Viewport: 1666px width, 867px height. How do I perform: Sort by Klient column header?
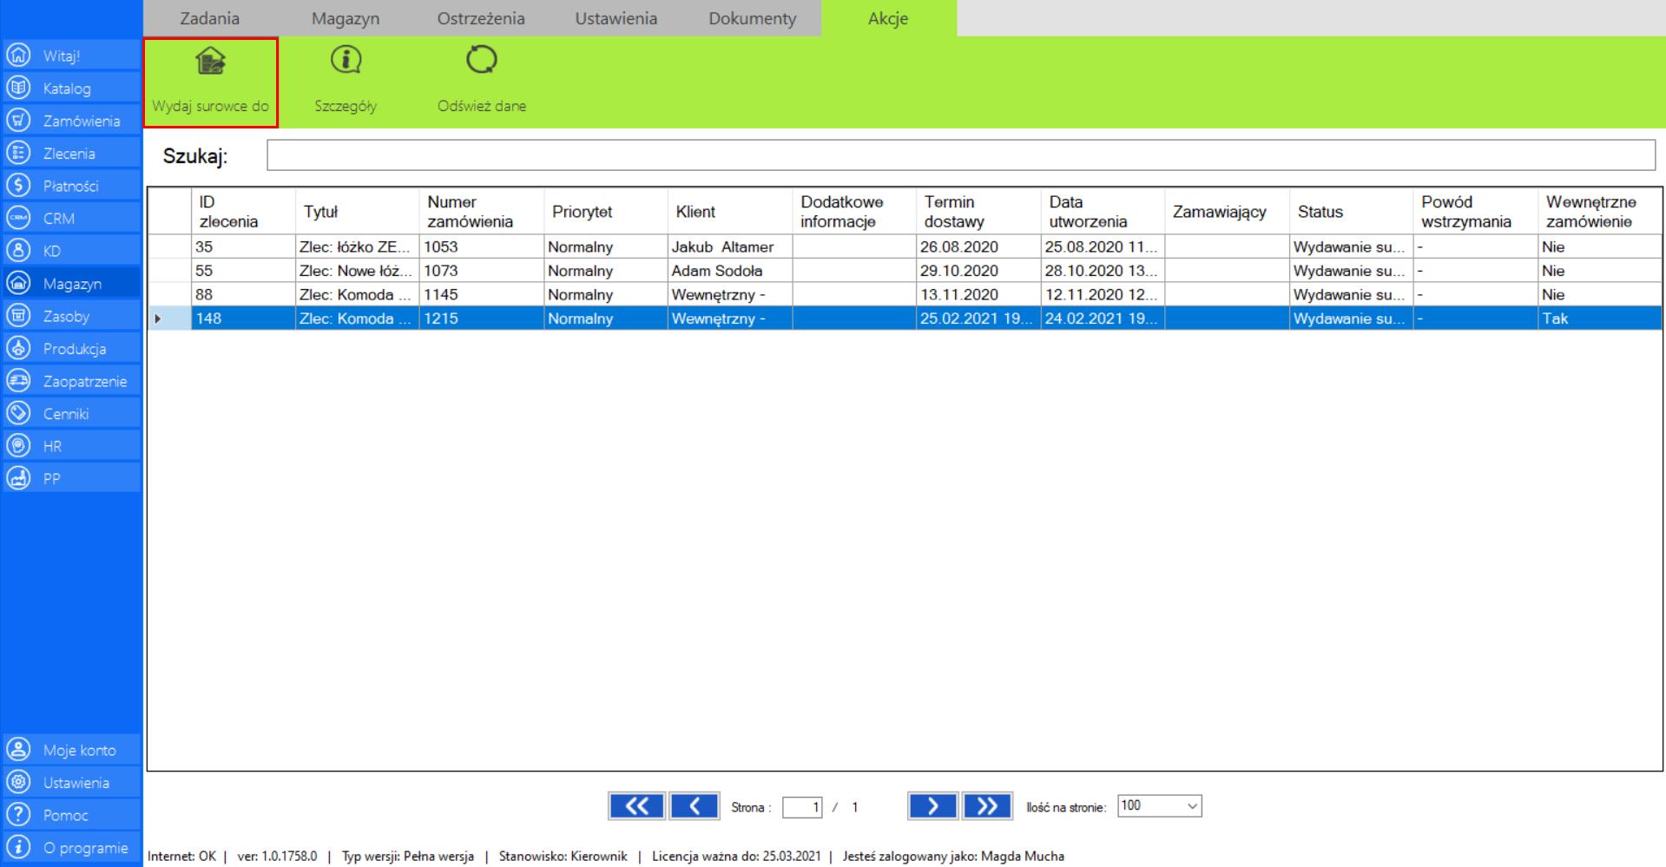[x=730, y=212]
